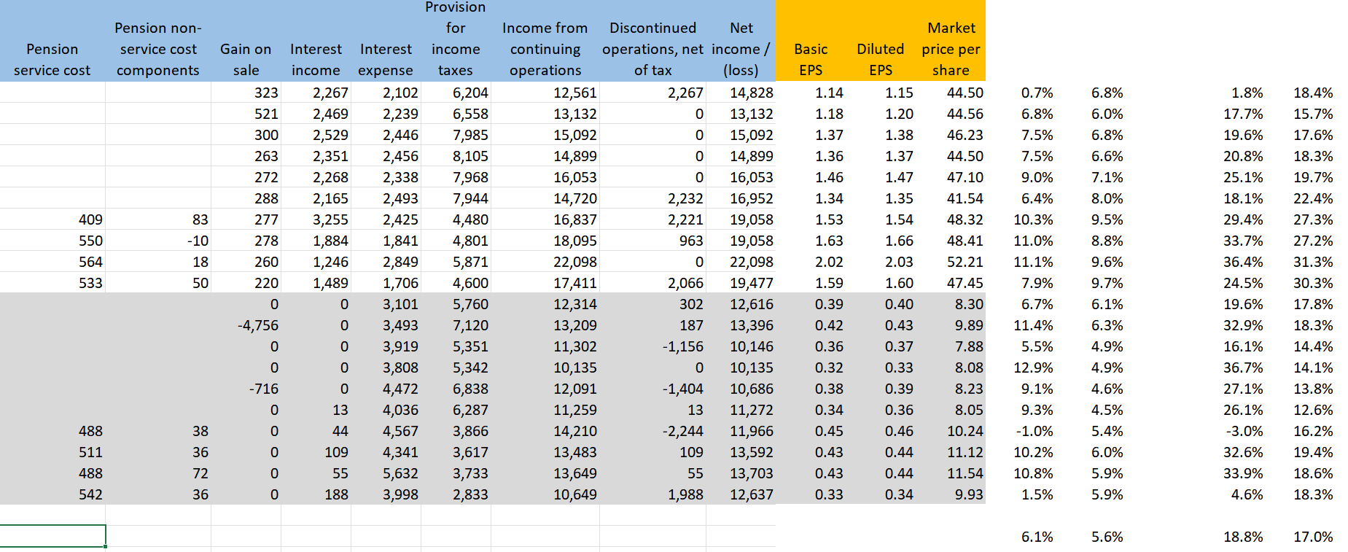Select the 'Pension service cost' column header
Image resolution: width=1348 pixels, height=552 pixels.
tap(52, 59)
